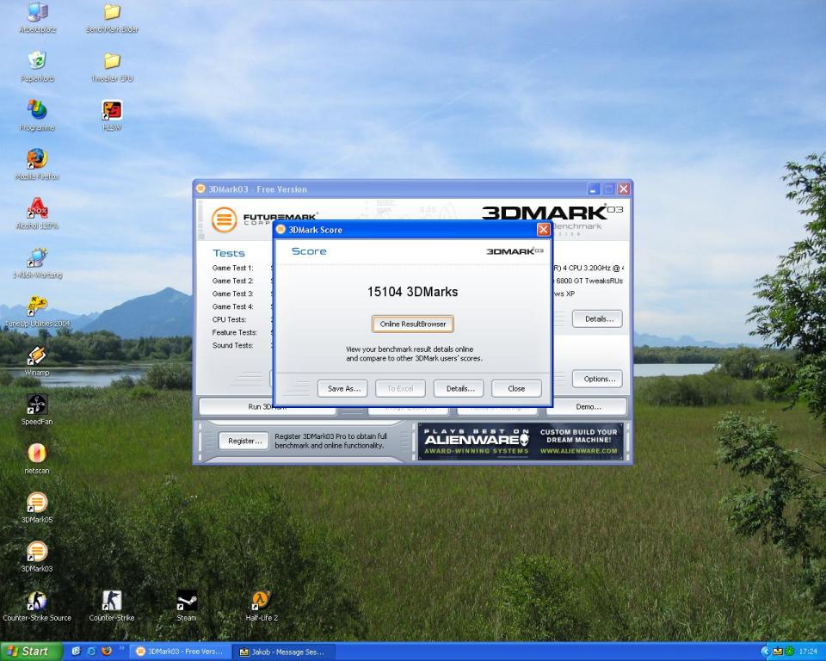Click Details button in 3DMark03 main window
The image size is (826, 661).
coord(597,319)
